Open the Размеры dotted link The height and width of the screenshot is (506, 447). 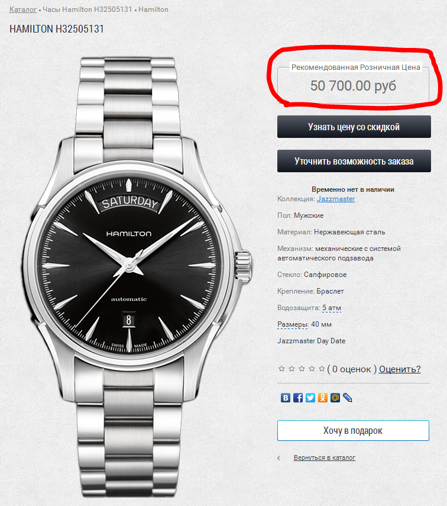pos(293,324)
